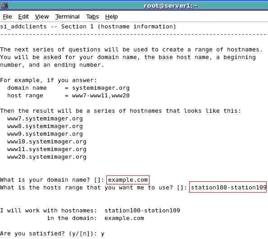Click the 'For example, if you answer:' line
268x239 pixels.
[x=48, y=80]
